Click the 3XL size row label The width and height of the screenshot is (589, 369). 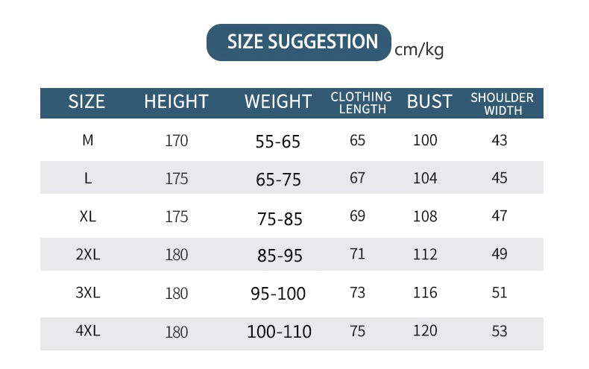click(x=88, y=292)
